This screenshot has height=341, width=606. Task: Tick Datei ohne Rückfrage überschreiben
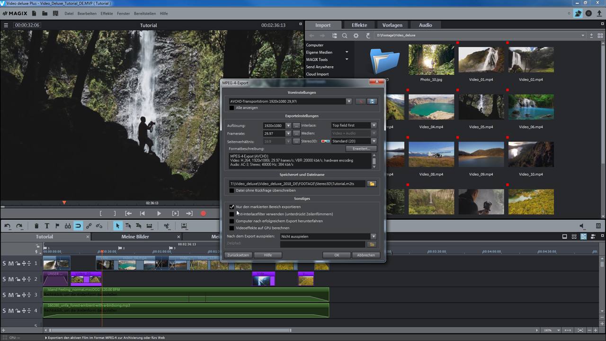tap(232, 191)
